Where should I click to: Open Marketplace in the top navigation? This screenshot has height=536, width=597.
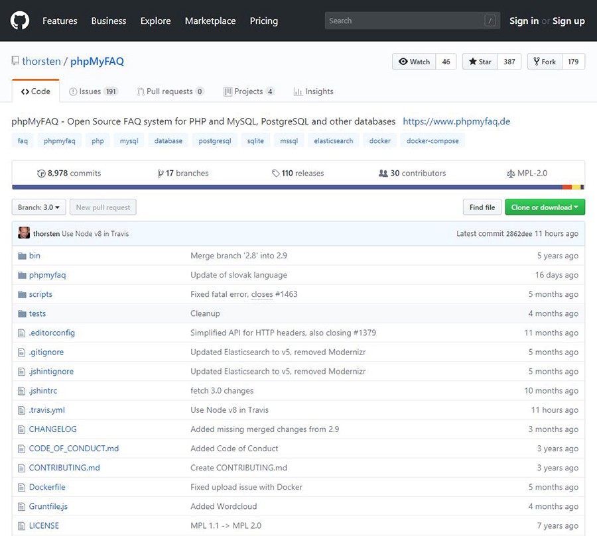click(x=210, y=21)
